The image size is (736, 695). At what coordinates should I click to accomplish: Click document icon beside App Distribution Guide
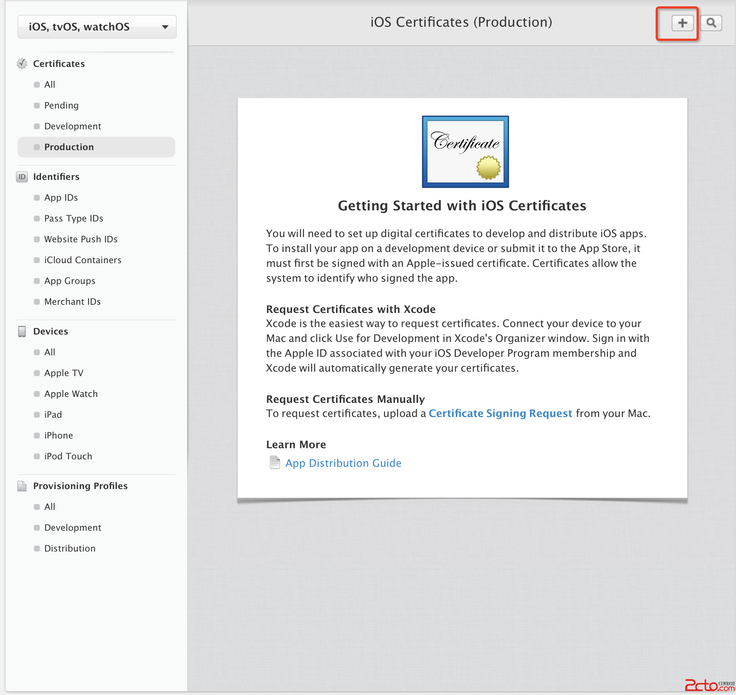click(x=275, y=463)
